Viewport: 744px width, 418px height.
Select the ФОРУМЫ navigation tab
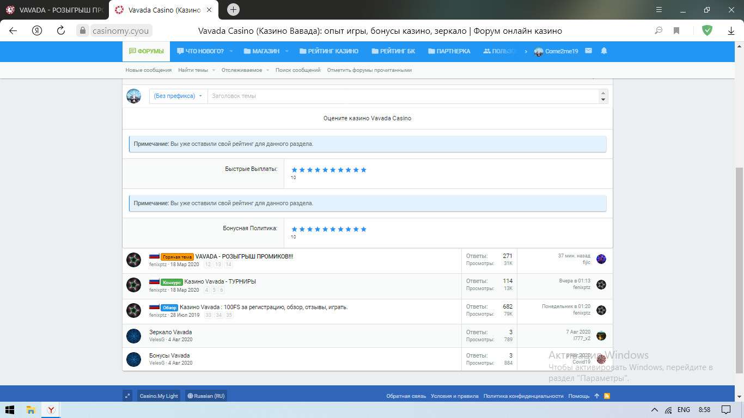pos(147,51)
